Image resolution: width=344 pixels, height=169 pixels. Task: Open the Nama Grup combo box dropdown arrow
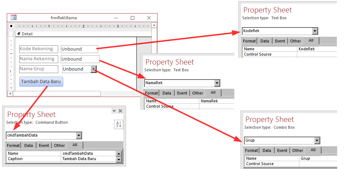[x=94, y=69]
